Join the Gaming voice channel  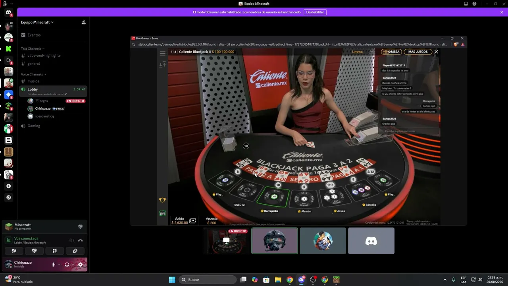53,126
